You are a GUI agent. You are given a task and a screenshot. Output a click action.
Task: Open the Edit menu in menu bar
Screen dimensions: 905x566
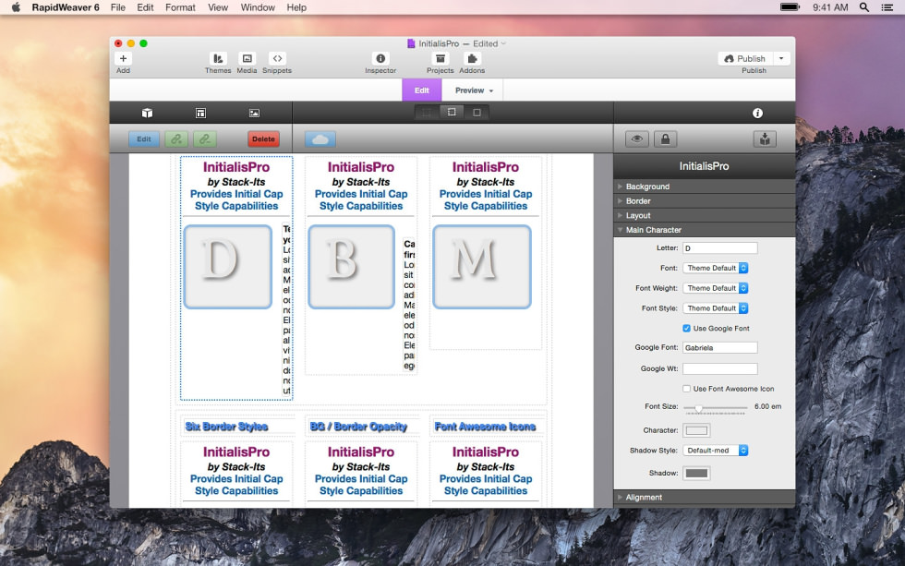145,7
